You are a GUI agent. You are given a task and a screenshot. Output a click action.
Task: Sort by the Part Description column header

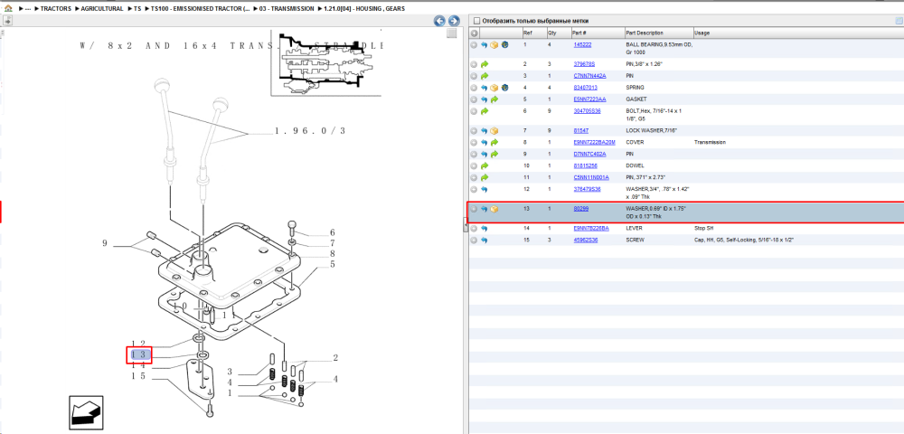659,33
